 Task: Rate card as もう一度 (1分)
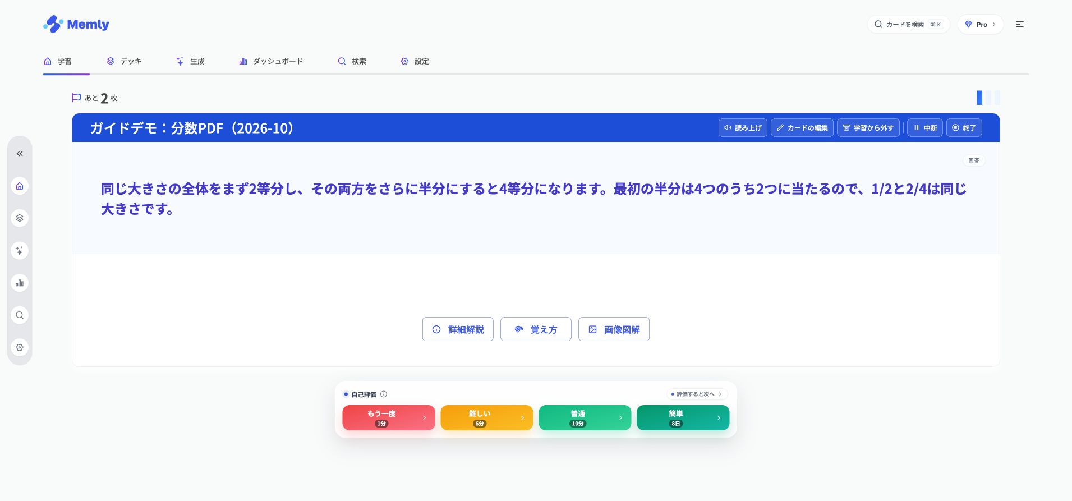coord(389,418)
